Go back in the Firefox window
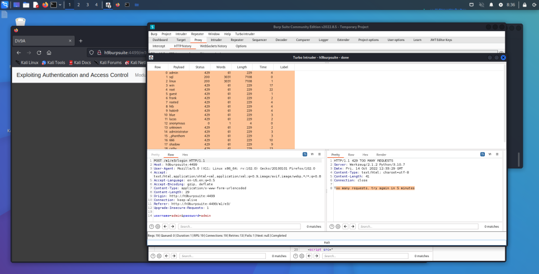Viewport: 539px width, 274px height. pos(19,53)
